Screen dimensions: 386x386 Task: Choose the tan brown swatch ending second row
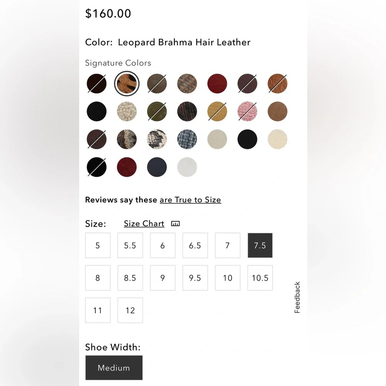pos(278,112)
